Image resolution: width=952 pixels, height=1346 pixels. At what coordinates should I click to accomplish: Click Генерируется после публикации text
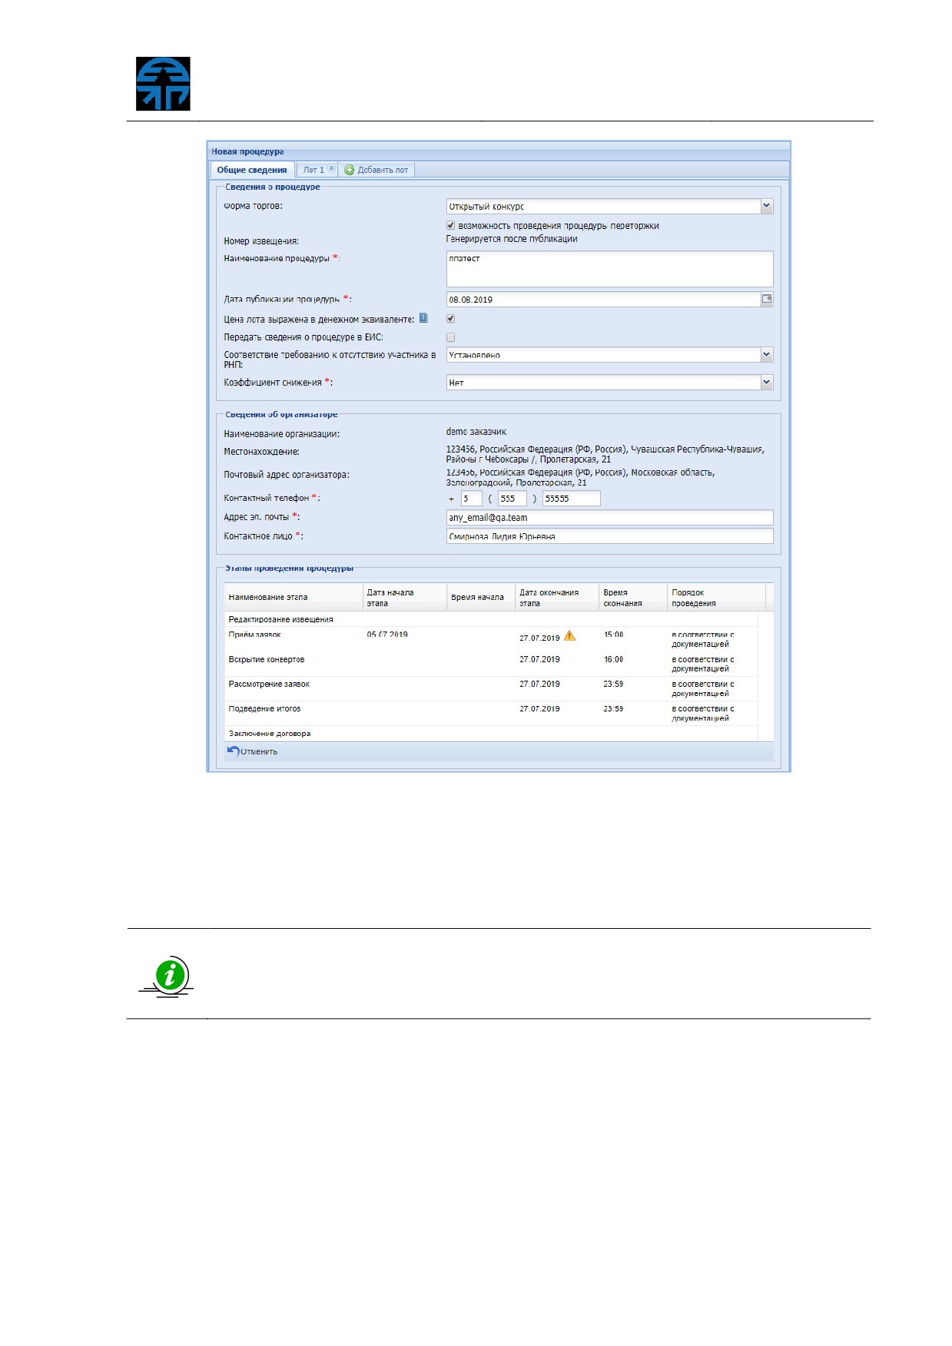point(512,239)
